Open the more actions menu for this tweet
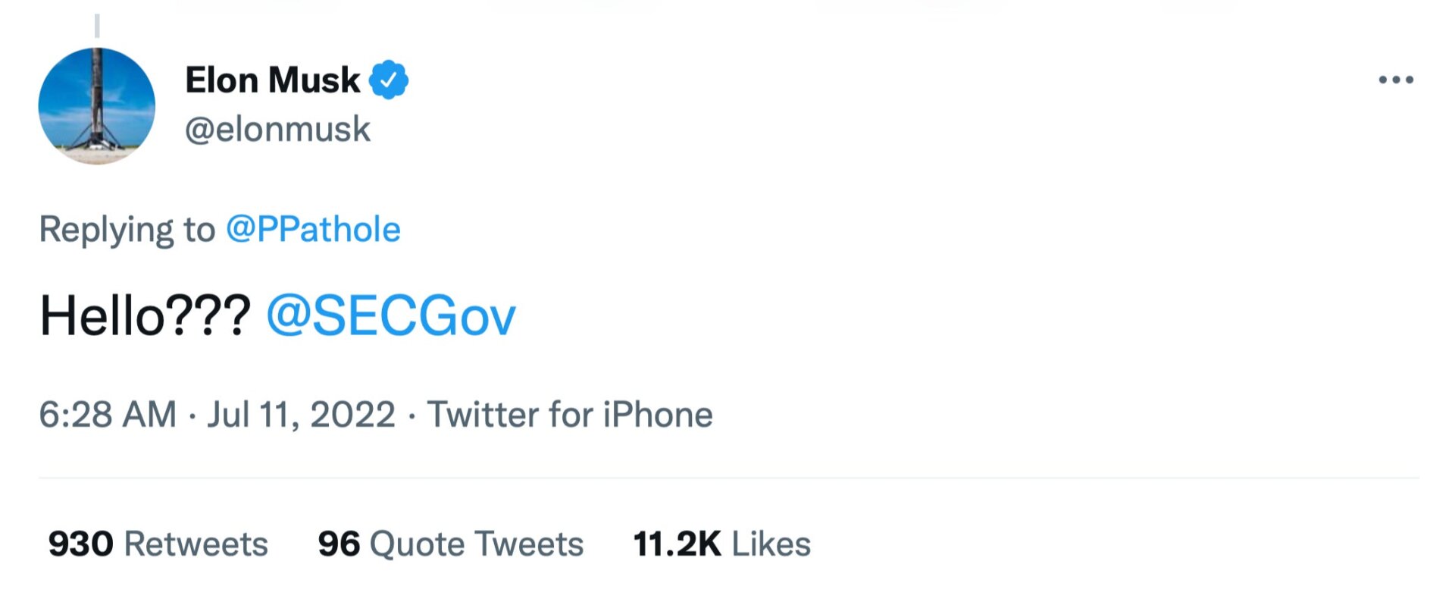Screen dimensions: 1455x602 pyautogui.click(x=1397, y=79)
